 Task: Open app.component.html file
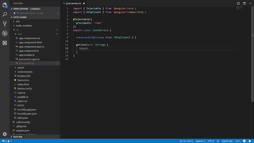click(30, 43)
